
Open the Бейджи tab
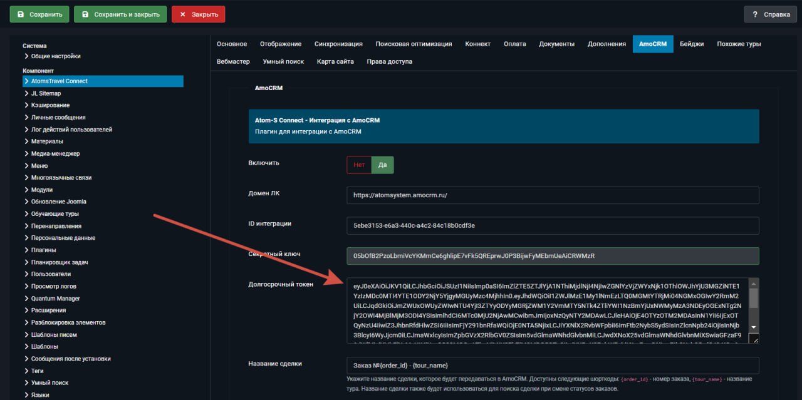coord(692,44)
